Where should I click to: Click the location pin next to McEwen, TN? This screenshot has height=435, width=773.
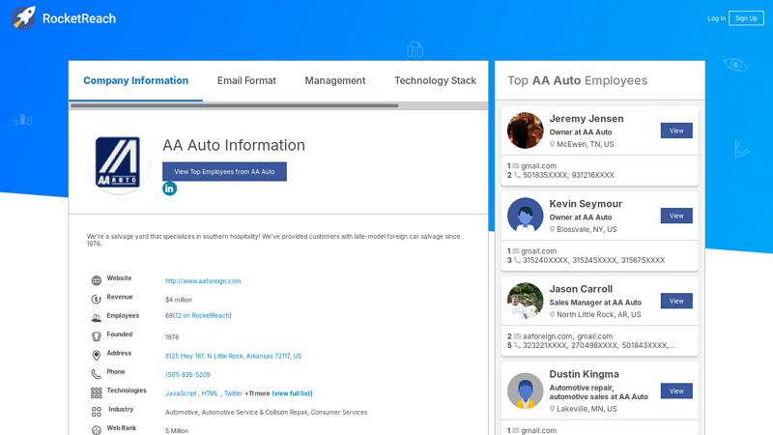click(x=552, y=144)
